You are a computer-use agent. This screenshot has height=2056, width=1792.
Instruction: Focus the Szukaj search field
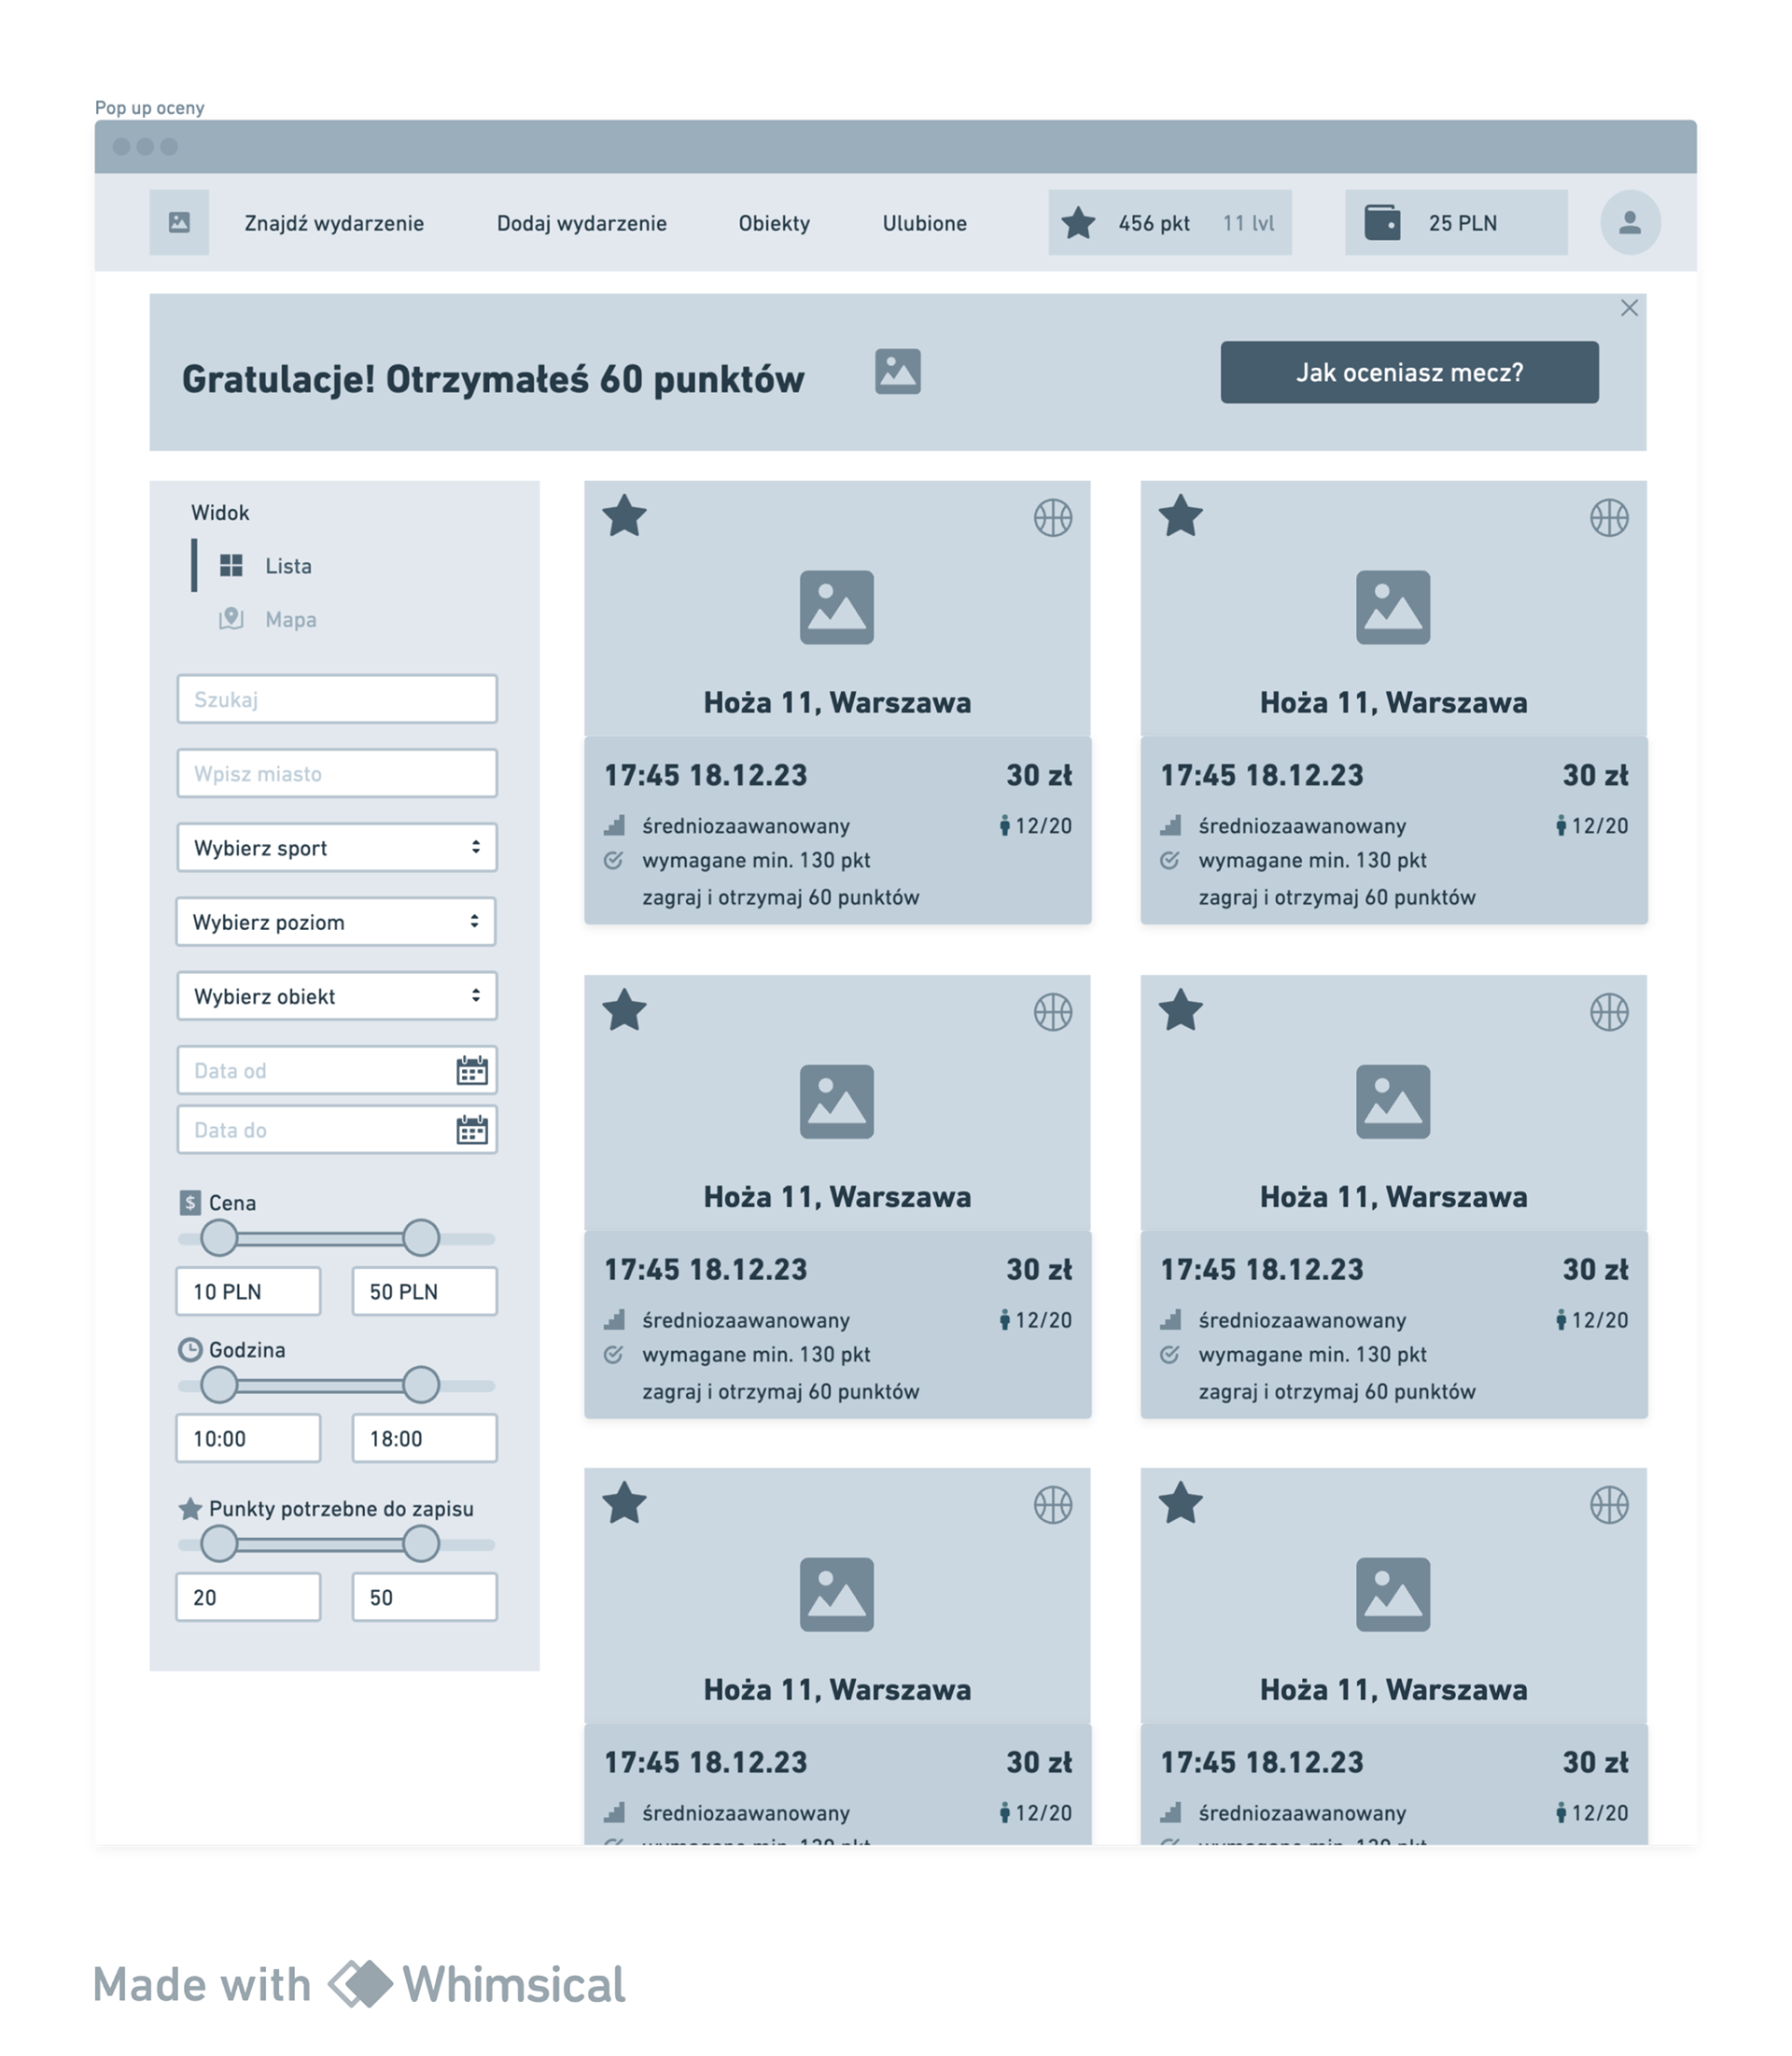(337, 698)
